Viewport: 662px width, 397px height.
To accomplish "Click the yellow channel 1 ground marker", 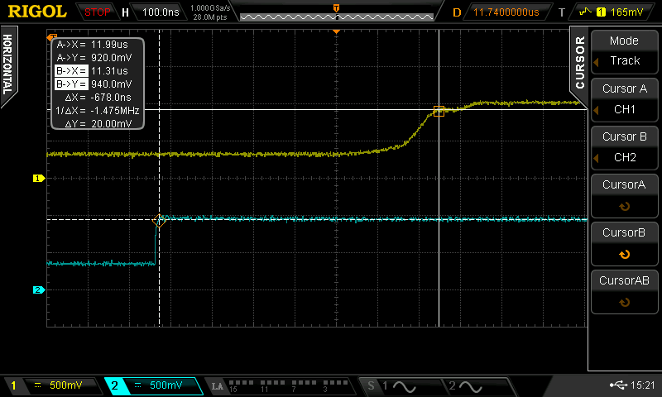I will (37, 178).
